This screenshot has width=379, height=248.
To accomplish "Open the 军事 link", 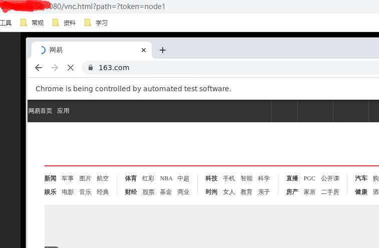I will point(68,178).
